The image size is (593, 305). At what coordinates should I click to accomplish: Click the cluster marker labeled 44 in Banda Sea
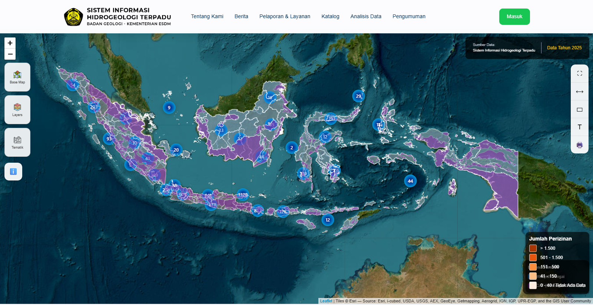[x=410, y=181]
